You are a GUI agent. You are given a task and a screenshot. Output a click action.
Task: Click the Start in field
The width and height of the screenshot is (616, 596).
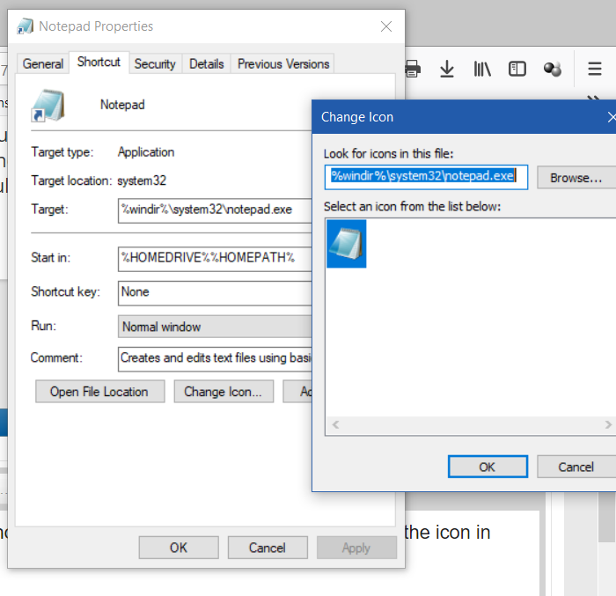215,259
